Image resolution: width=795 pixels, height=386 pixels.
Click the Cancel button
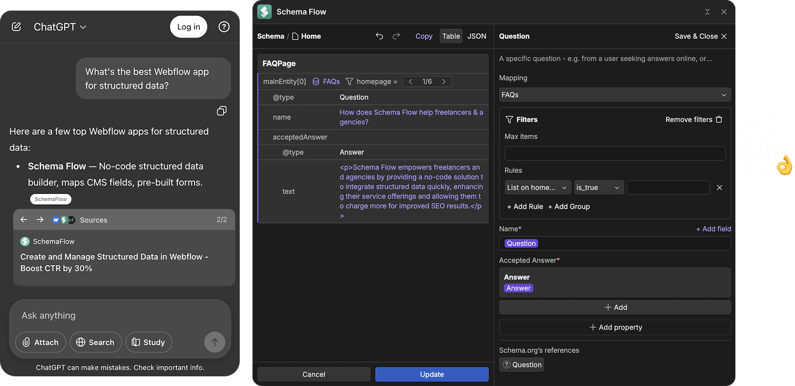pos(314,374)
